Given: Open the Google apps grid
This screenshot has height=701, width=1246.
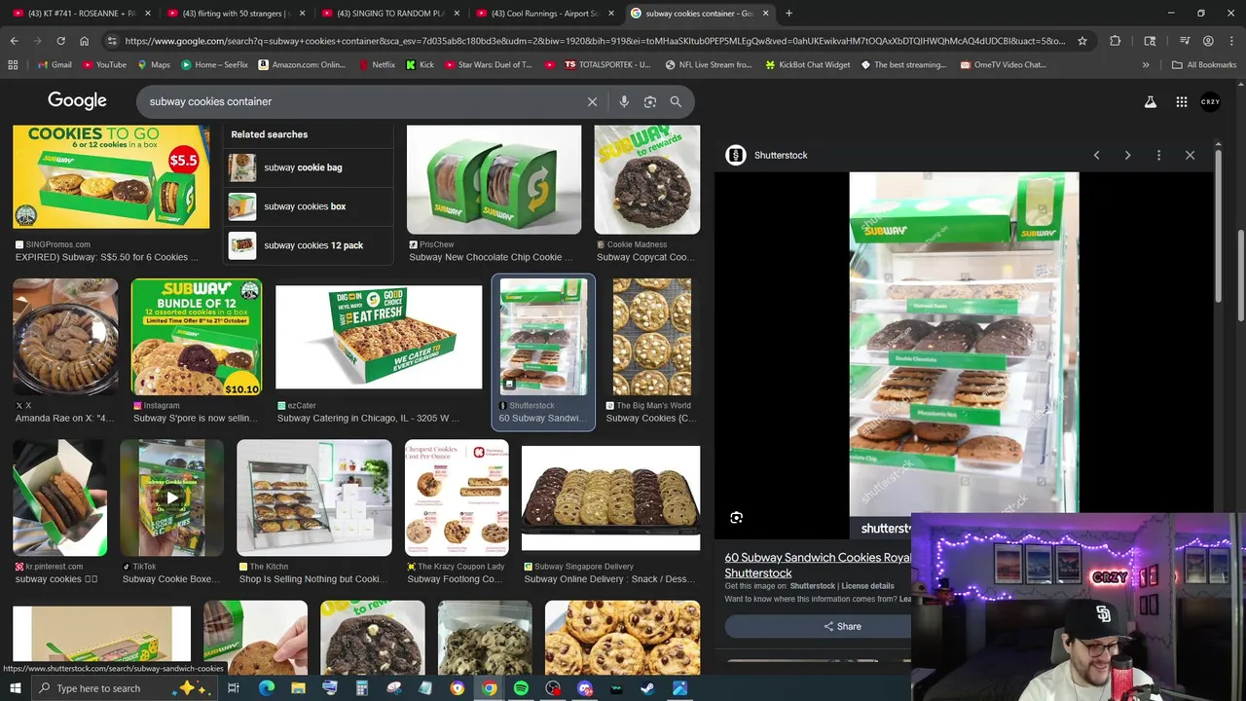Looking at the screenshot, I should coord(1181,101).
